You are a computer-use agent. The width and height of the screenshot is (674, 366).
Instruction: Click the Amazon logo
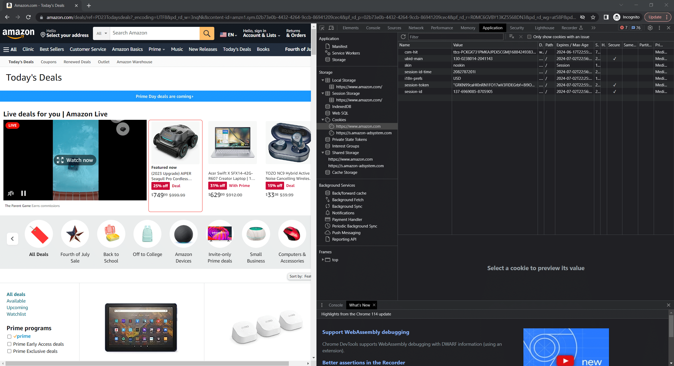click(x=18, y=33)
